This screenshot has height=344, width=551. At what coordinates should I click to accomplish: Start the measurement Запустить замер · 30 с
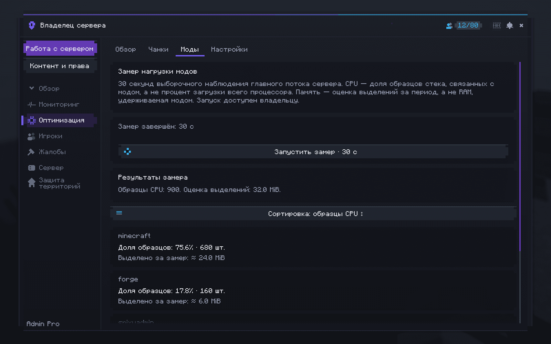313,152
